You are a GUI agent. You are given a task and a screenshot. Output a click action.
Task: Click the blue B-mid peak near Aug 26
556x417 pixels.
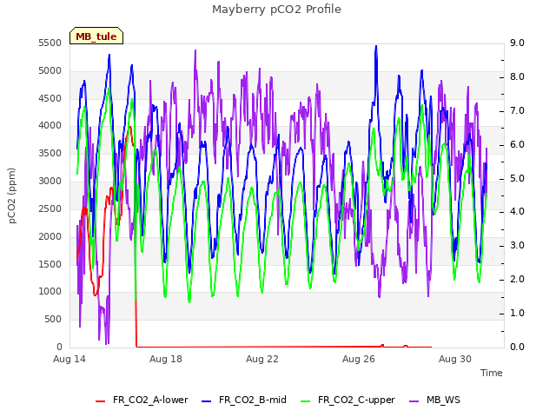[x=376, y=46]
